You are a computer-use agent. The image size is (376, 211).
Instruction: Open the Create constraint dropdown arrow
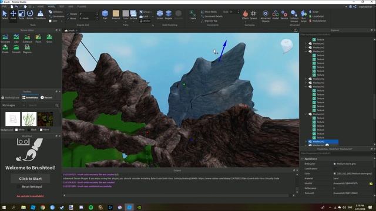pyautogui.click(x=193, y=22)
